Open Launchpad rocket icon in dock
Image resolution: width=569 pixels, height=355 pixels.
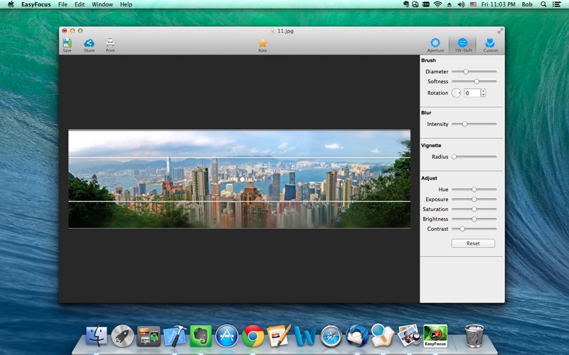pyautogui.click(x=122, y=336)
